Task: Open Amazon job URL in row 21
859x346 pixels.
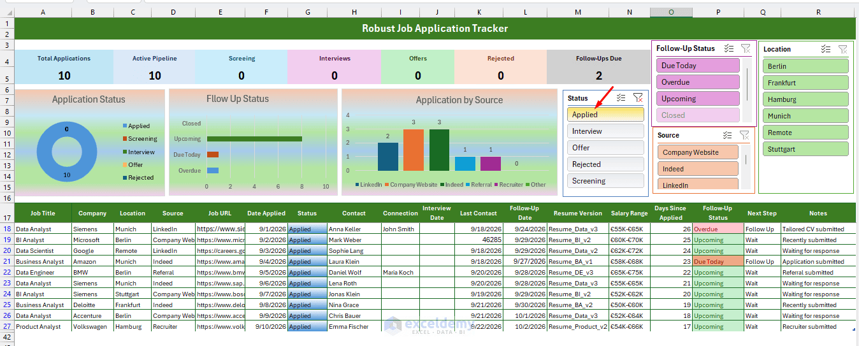Action: tap(220, 261)
